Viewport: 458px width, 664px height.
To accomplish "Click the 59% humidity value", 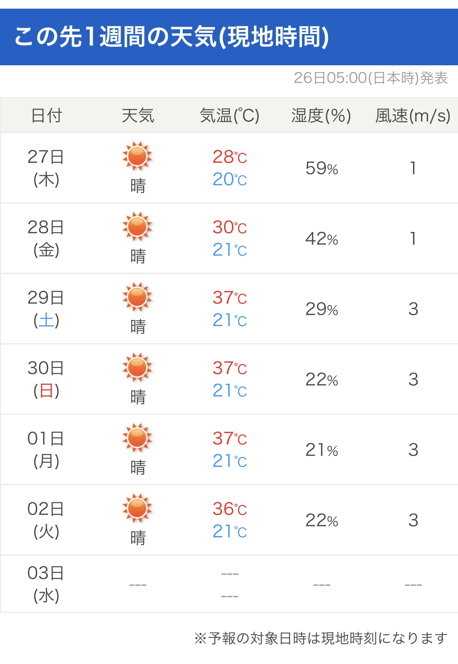I will 322,168.
